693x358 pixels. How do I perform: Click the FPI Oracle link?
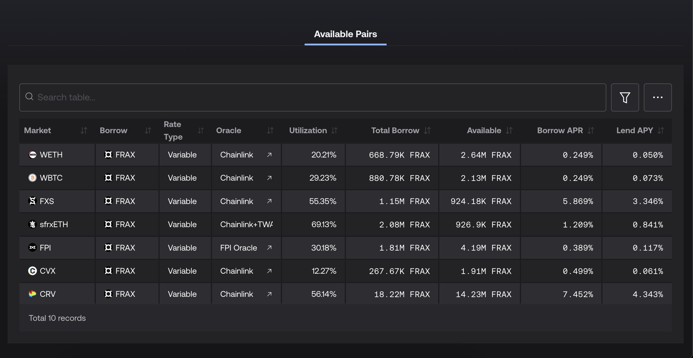coord(239,248)
